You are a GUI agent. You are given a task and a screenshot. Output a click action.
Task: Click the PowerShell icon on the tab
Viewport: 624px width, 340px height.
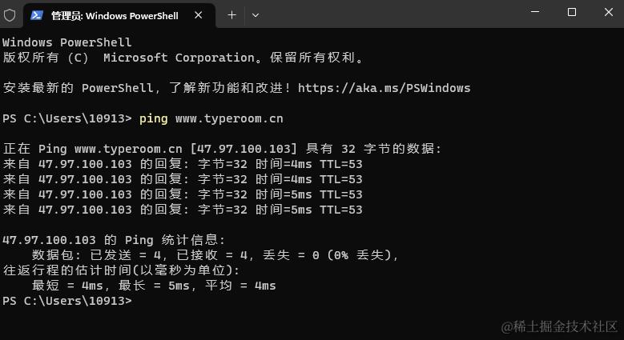pyautogui.click(x=36, y=14)
